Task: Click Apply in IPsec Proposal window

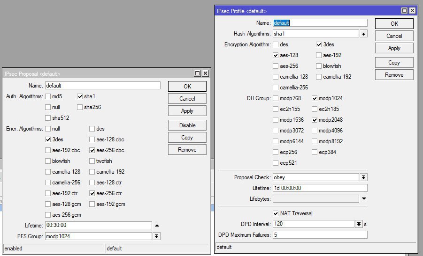Action: [x=187, y=111]
